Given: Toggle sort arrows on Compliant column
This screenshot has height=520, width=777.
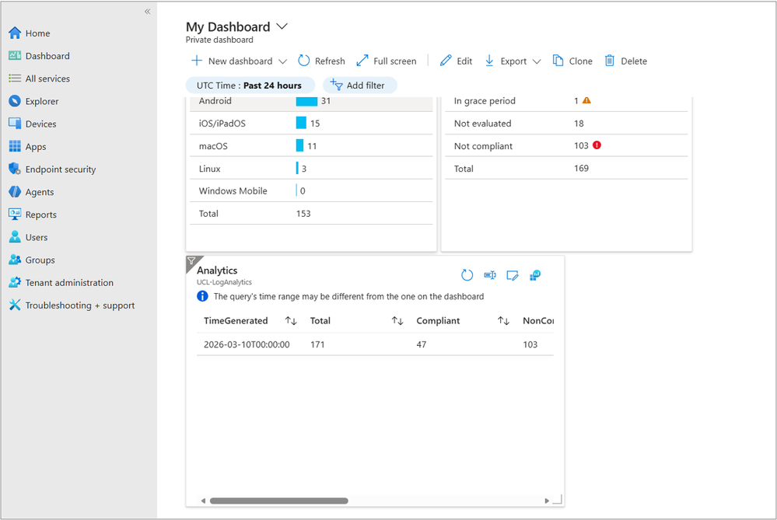Looking at the screenshot, I should click(503, 321).
